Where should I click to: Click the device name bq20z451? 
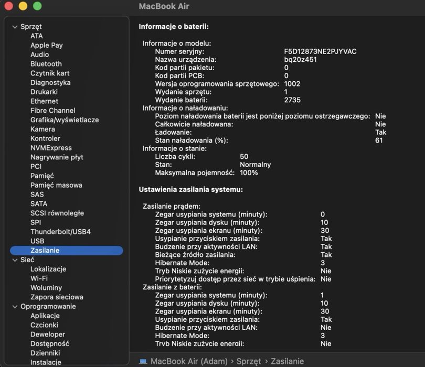coord(300,60)
